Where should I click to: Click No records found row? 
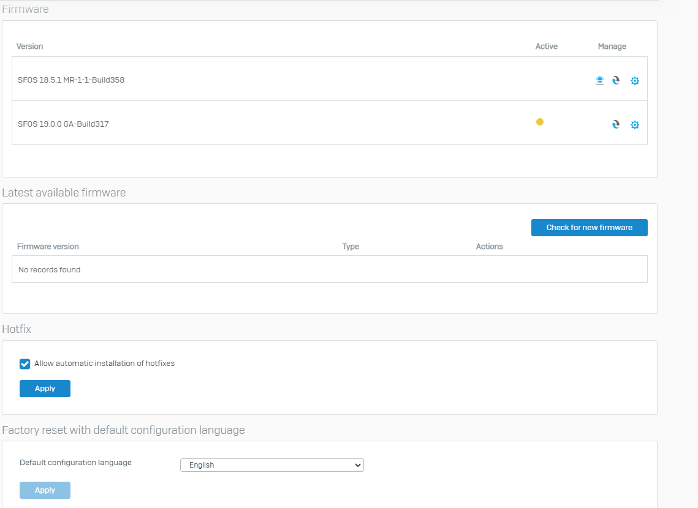tap(330, 269)
